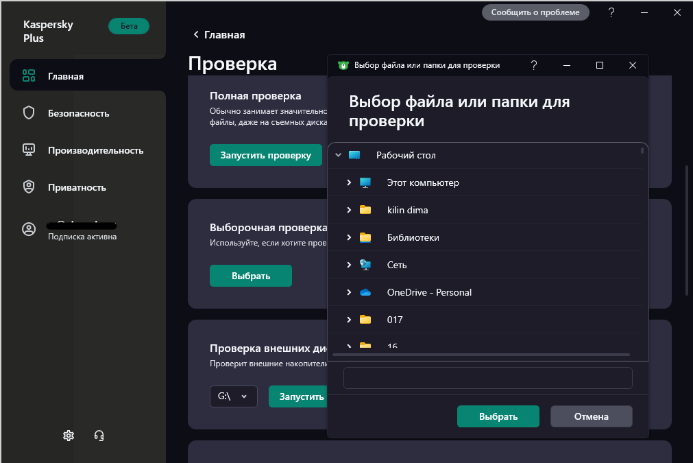The image size is (693, 463).
Task: Open support via the headset icon
Action: [x=99, y=436]
